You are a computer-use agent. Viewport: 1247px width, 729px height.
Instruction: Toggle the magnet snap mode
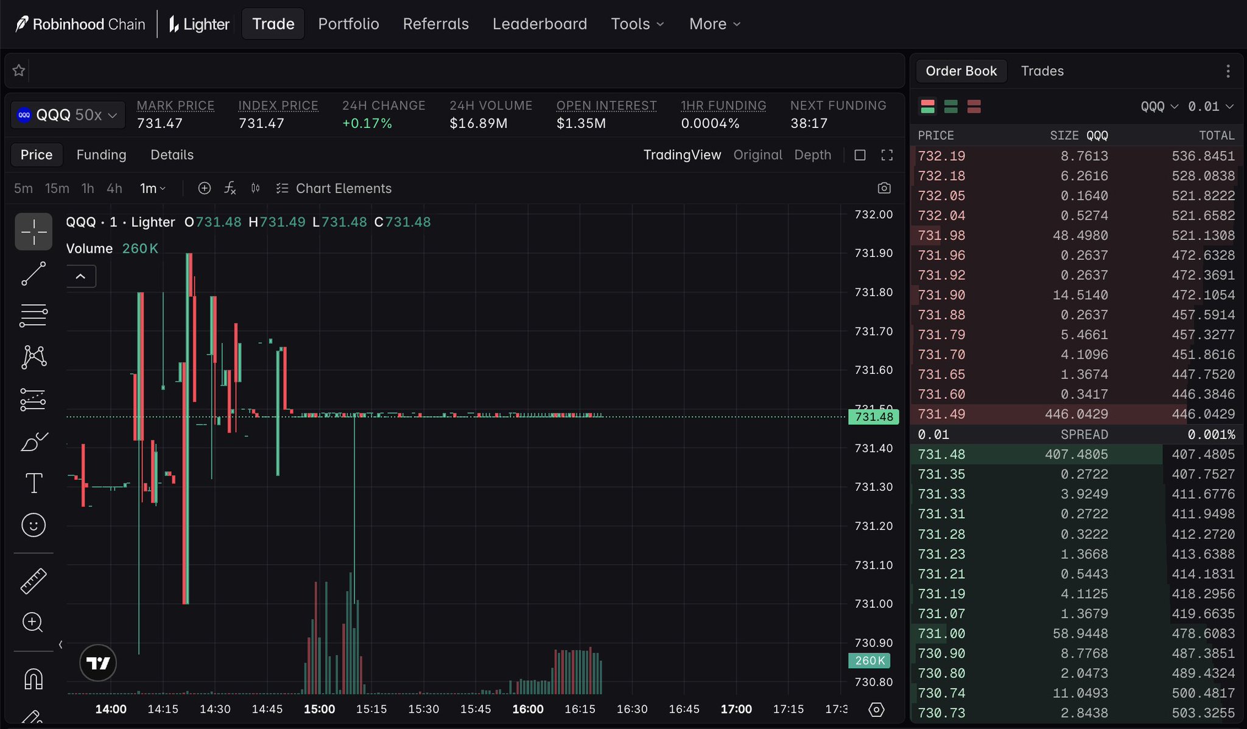pyautogui.click(x=33, y=678)
